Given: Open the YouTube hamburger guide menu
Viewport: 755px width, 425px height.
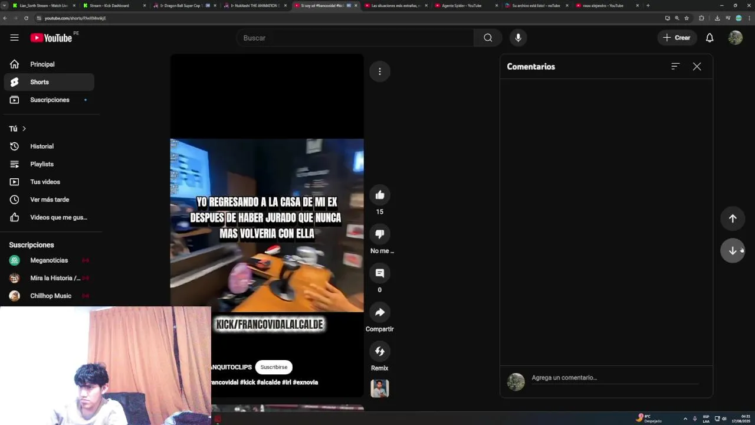Looking at the screenshot, I should click(x=14, y=38).
